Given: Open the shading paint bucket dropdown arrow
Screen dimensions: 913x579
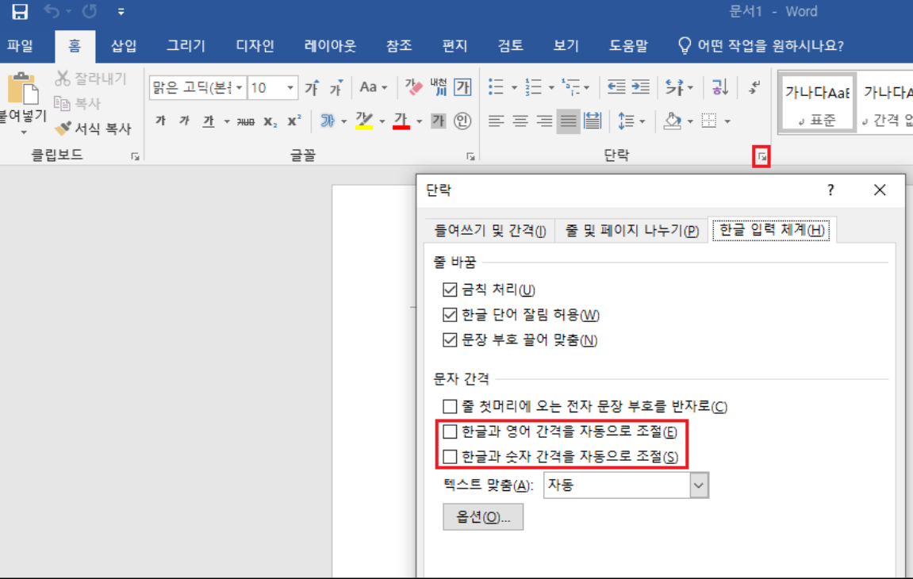Looking at the screenshot, I should tap(690, 121).
